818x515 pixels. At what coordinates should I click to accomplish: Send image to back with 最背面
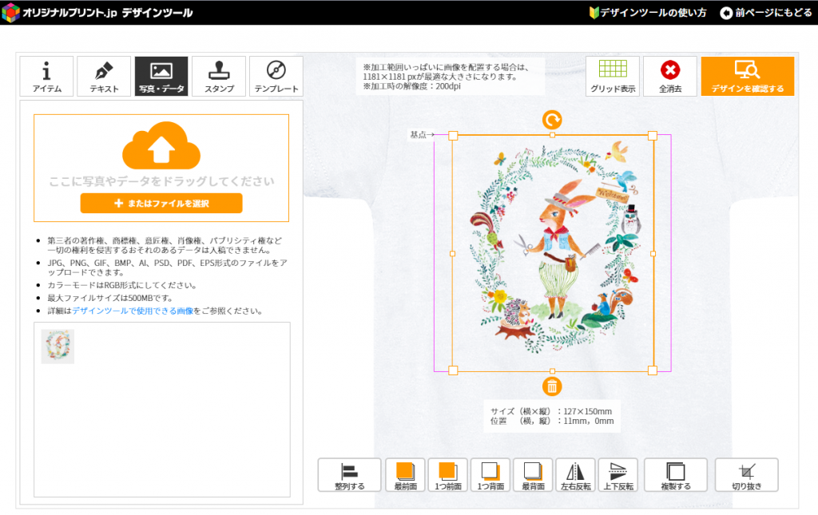533,475
